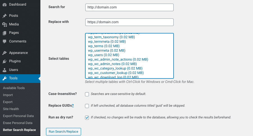Click the Comments speech bubble icon
Image resolution: width=253 pixels, height=136 pixels.
[4, 41]
